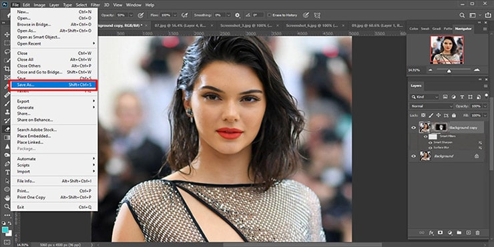Click the brush angle input field

(x=258, y=15)
